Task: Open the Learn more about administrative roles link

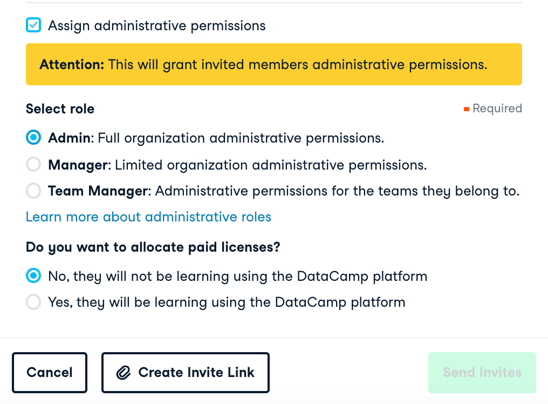Action: pyautogui.click(x=148, y=217)
